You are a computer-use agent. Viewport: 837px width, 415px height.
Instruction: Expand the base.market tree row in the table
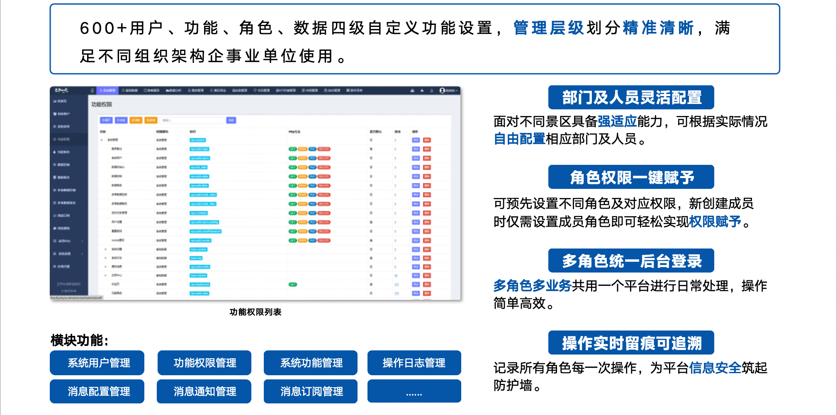pos(106,275)
